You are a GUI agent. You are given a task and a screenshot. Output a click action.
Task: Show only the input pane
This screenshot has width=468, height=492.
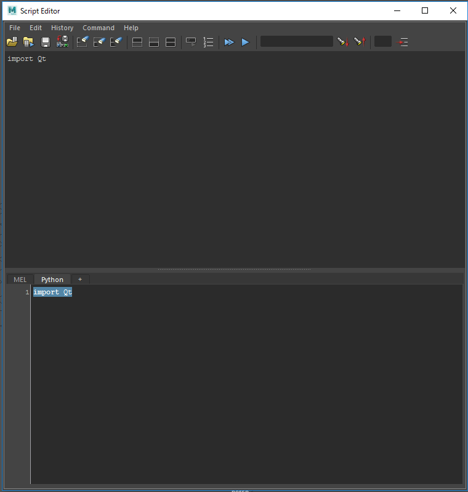(x=154, y=42)
